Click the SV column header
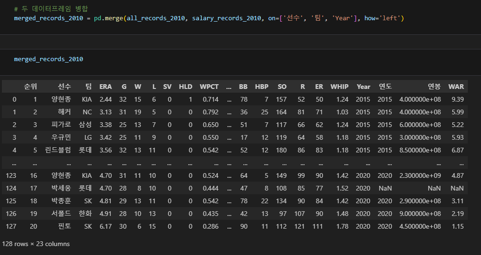 point(167,87)
